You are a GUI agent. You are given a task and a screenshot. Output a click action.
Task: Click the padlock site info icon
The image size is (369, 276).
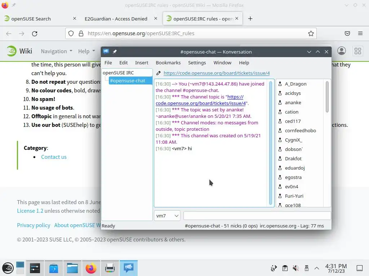[x=81, y=33]
